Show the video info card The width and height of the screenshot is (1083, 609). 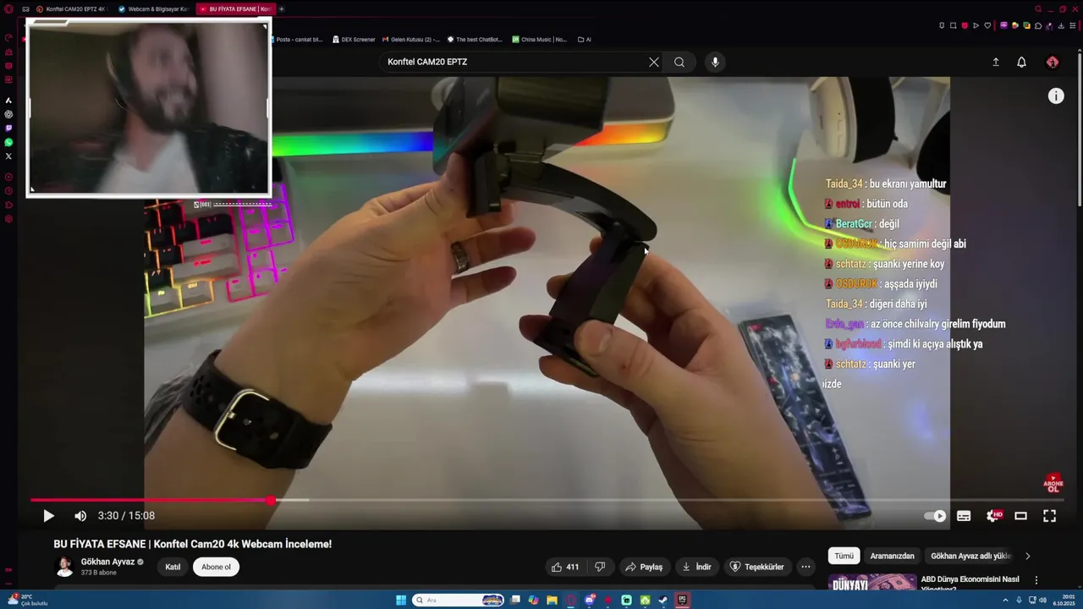point(1056,96)
